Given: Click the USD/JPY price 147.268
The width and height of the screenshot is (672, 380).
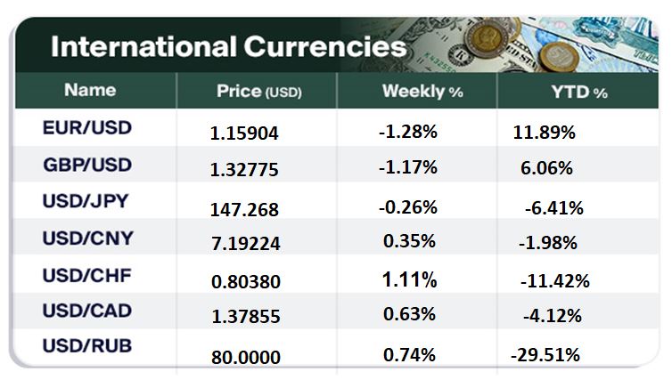Looking at the screenshot, I should (x=245, y=210).
